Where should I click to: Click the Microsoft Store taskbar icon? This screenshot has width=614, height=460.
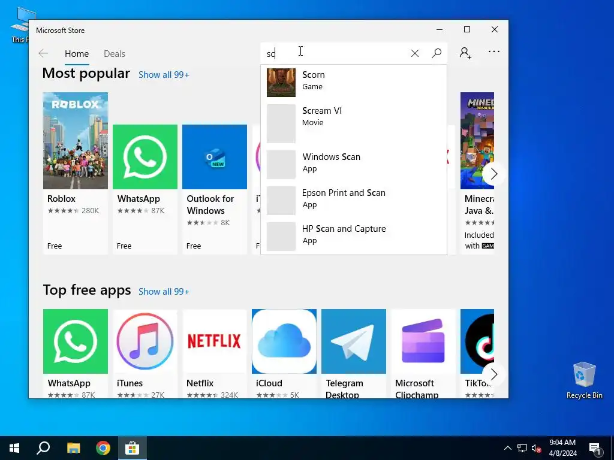pyautogui.click(x=133, y=448)
